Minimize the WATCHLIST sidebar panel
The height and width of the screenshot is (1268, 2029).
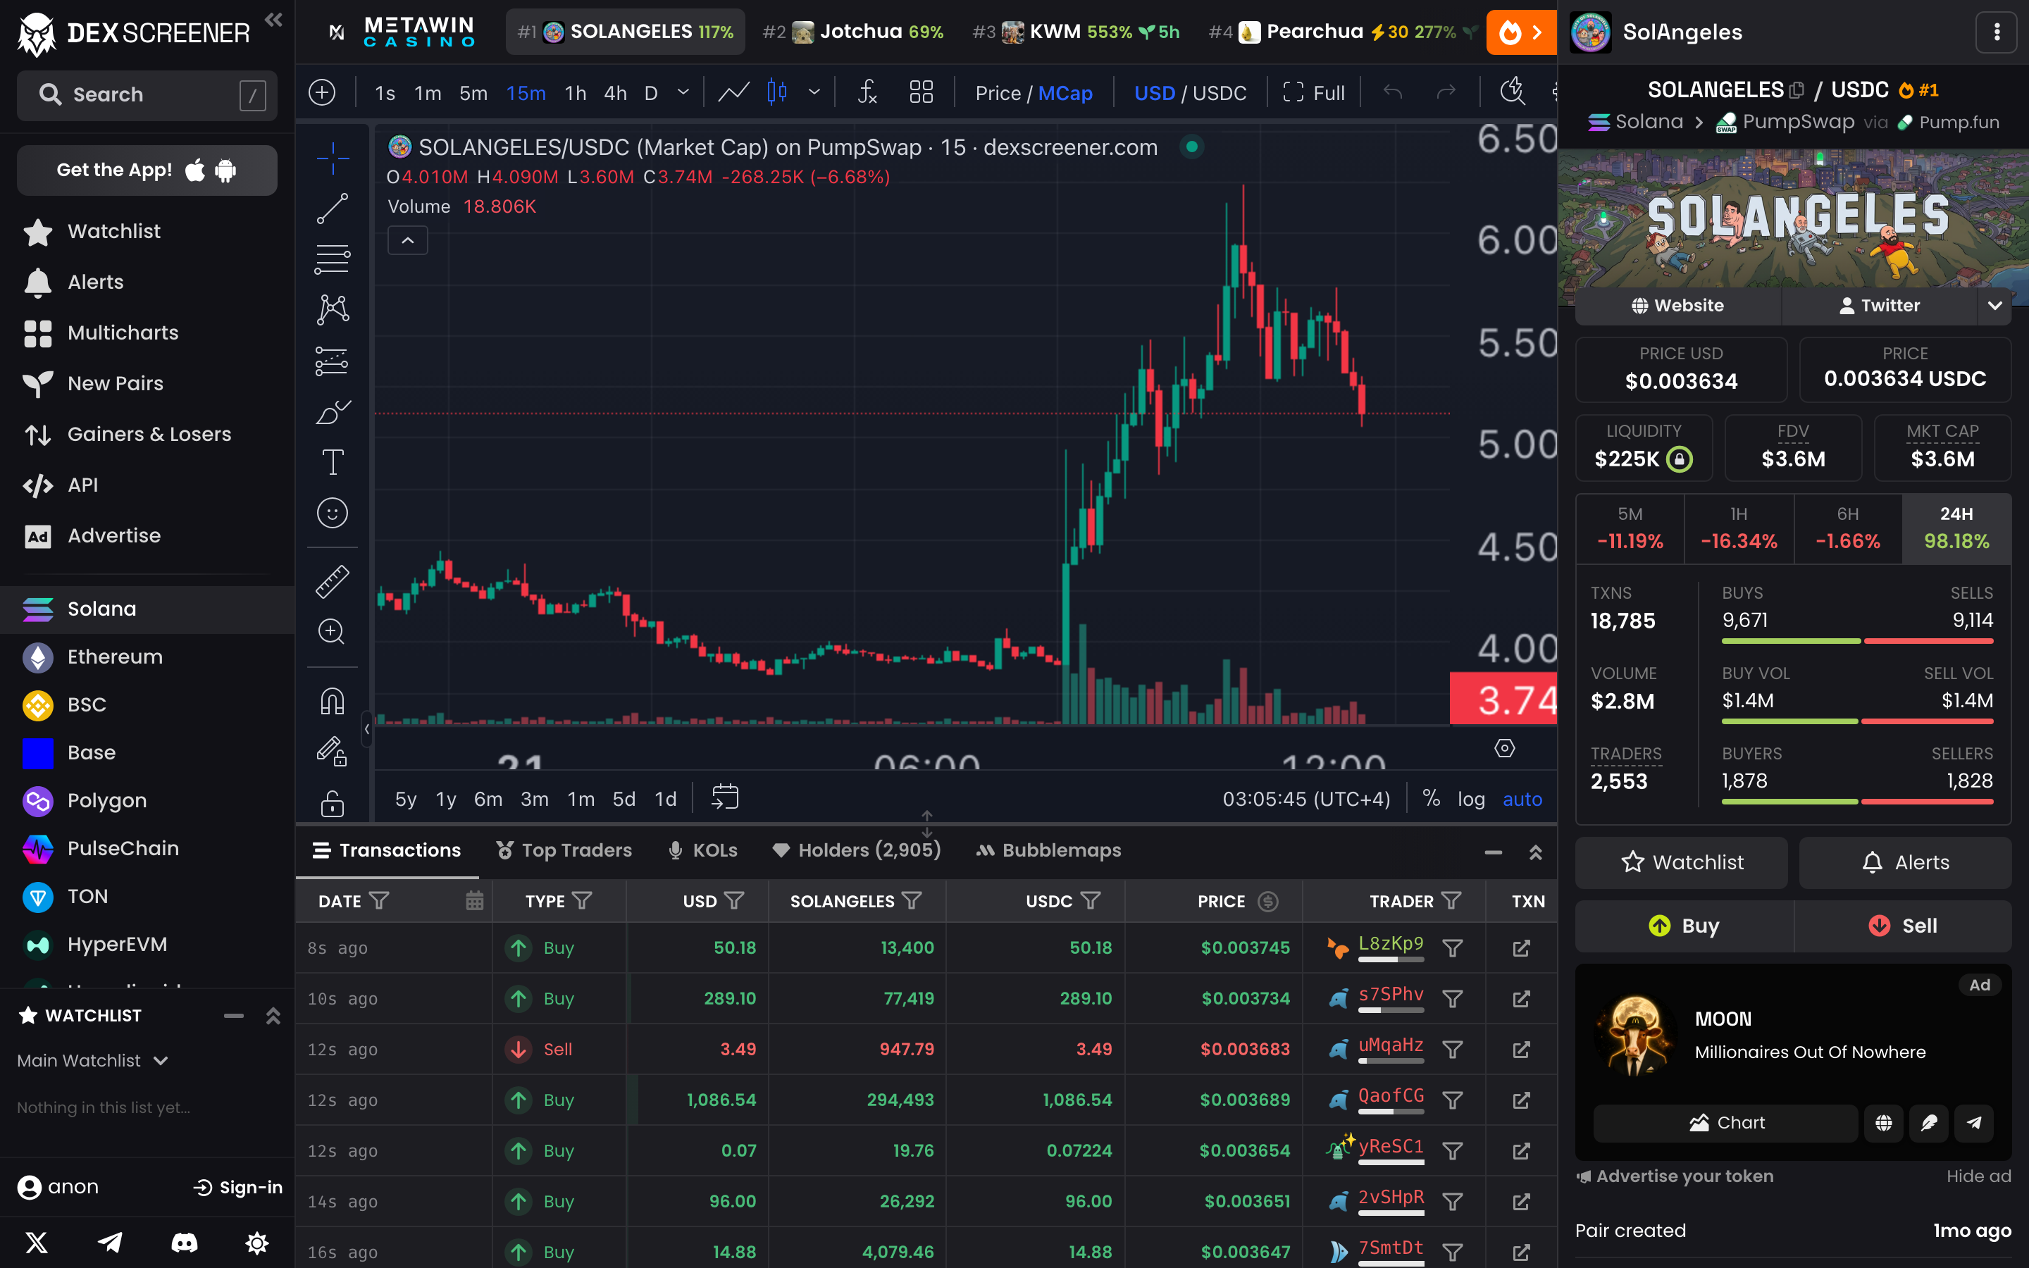coord(234,1017)
